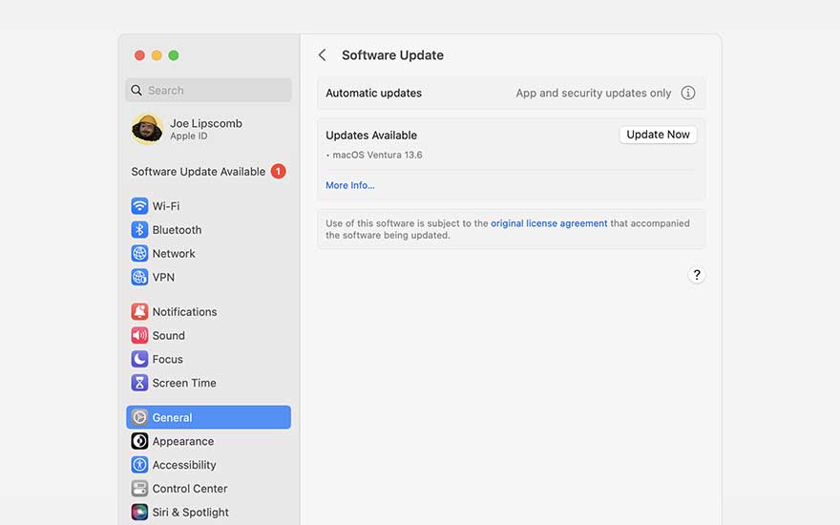Open Accessibility settings in sidebar
Viewport: 840px width, 525px height.
pos(183,466)
